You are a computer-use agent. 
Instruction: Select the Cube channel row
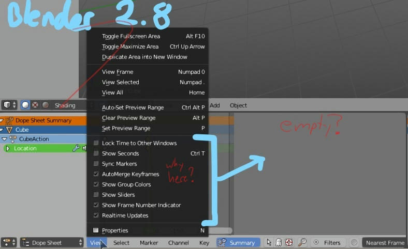point(43,130)
